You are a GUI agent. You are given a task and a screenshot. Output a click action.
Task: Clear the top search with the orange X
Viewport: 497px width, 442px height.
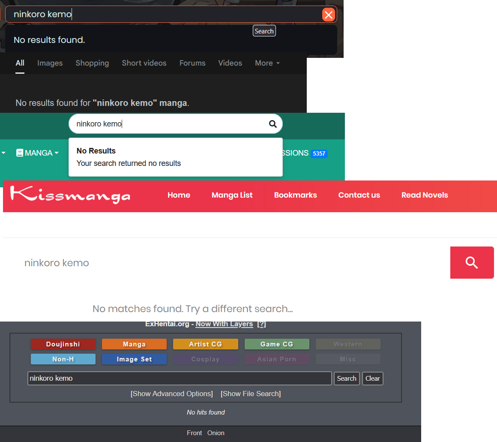tap(329, 15)
